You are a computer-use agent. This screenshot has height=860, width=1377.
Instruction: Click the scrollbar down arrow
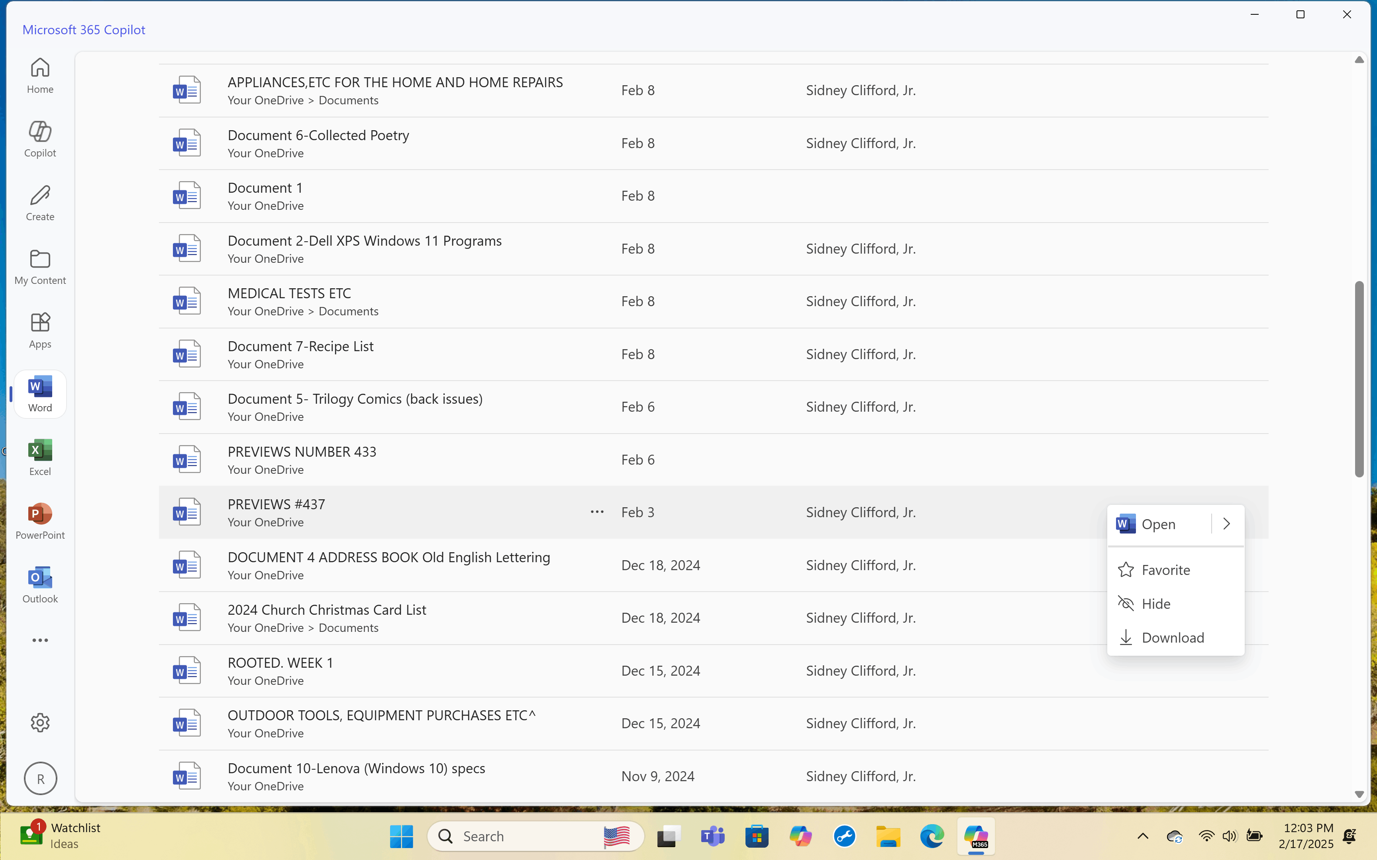(1359, 794)
